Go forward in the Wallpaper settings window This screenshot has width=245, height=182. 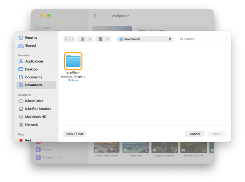point(104,16)
